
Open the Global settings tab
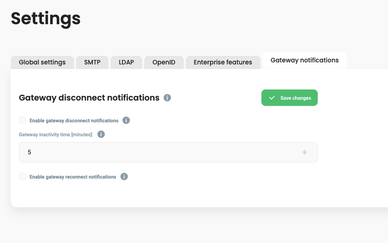click(x=42, y=62)
